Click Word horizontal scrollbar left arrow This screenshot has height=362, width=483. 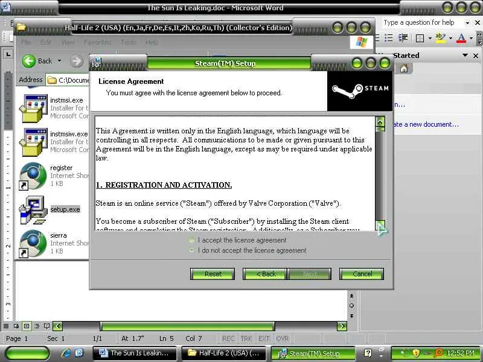tap(57, 326)
